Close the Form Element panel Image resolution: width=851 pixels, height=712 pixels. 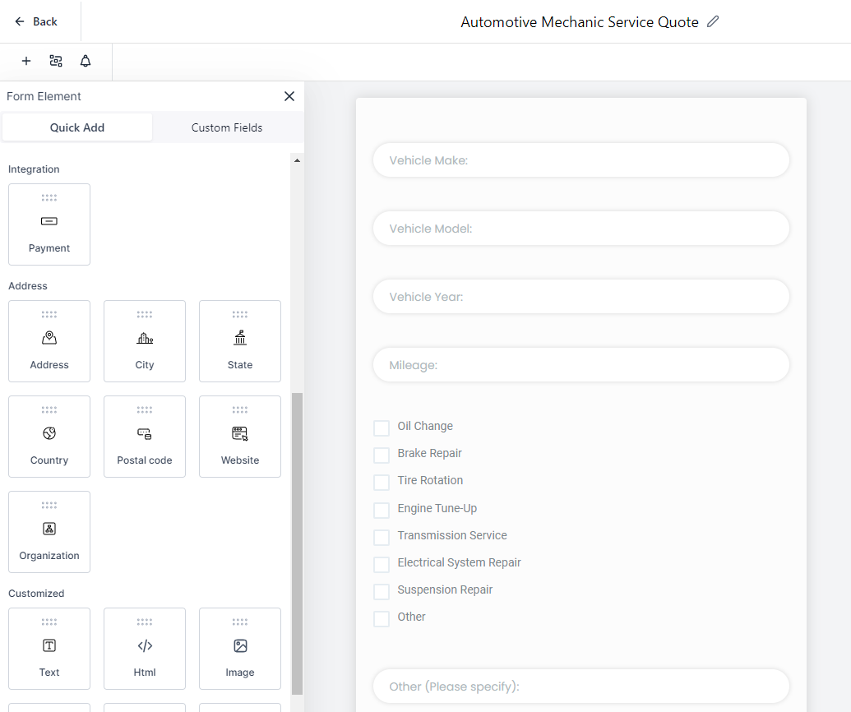click(x=289, y=96)
